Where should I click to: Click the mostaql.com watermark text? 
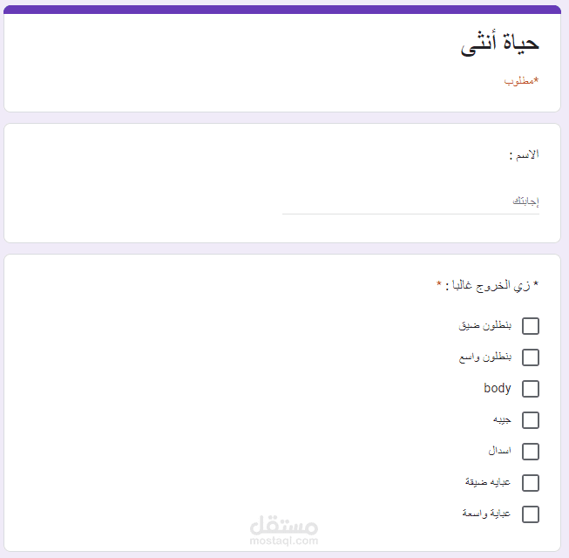(x=283, y=541)
